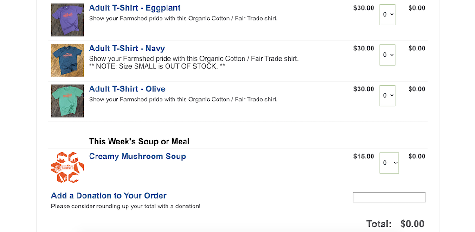Click the orange Farmshed hexagon logo

point(68,168)
